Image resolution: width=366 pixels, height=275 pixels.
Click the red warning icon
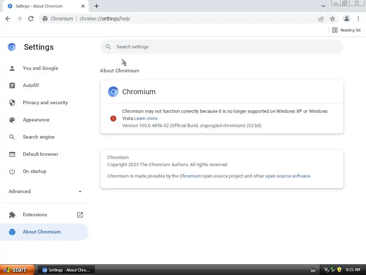[x=113, y=118]
